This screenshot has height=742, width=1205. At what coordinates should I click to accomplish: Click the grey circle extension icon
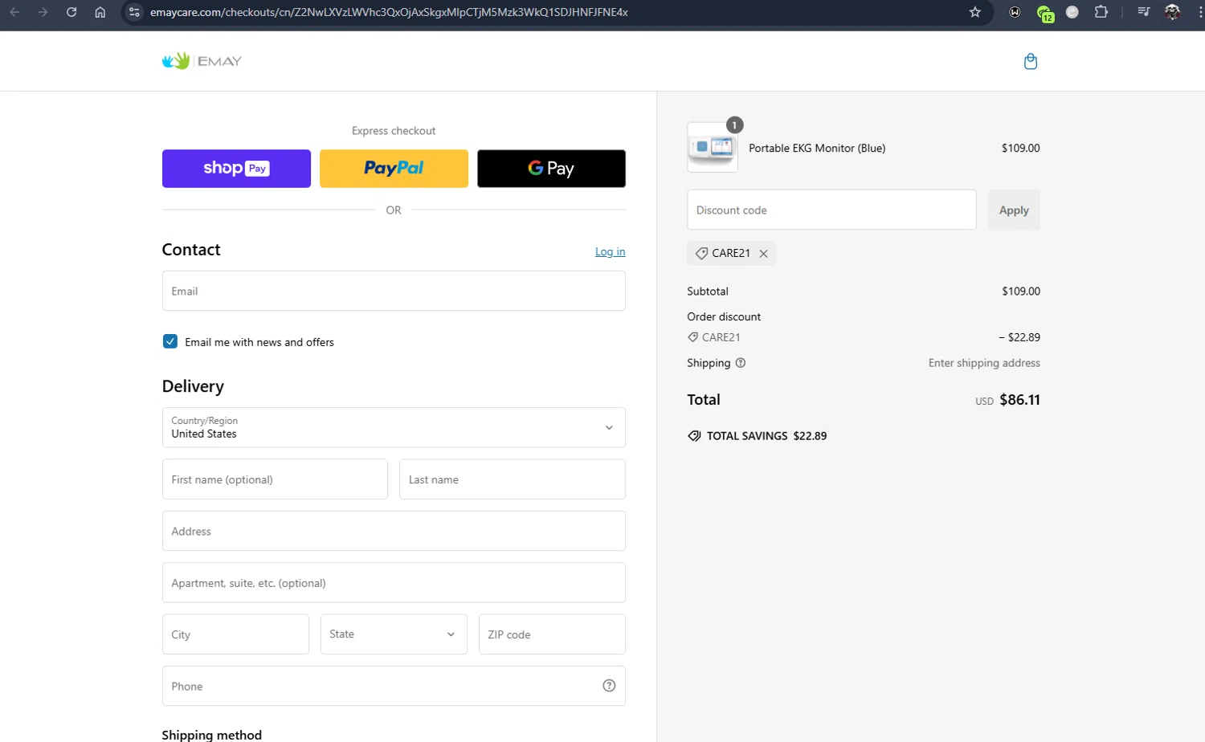(1072, 12)
